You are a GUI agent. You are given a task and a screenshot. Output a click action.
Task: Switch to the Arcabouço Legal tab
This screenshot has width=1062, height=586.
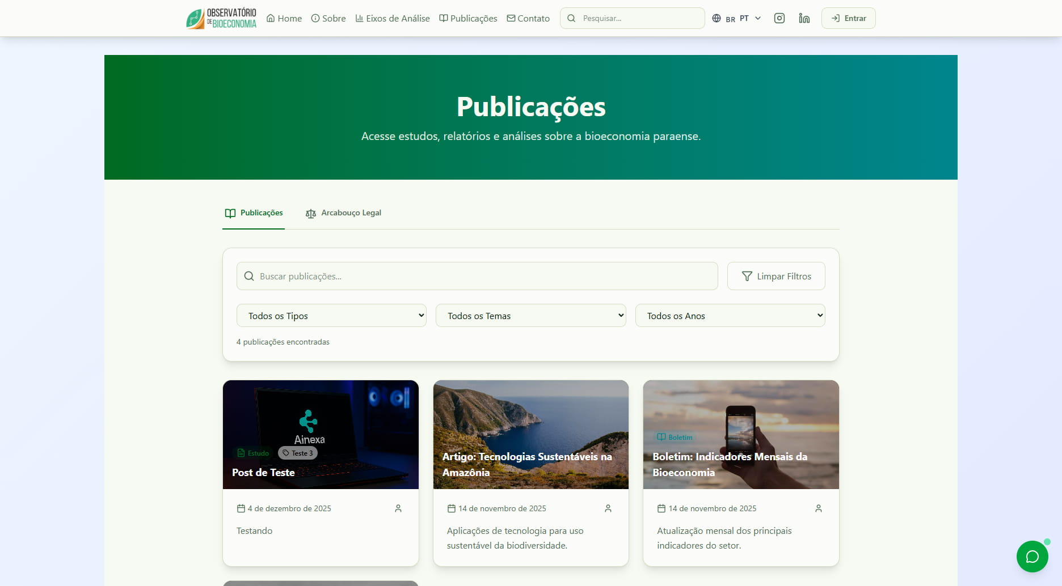pos(344,213)
